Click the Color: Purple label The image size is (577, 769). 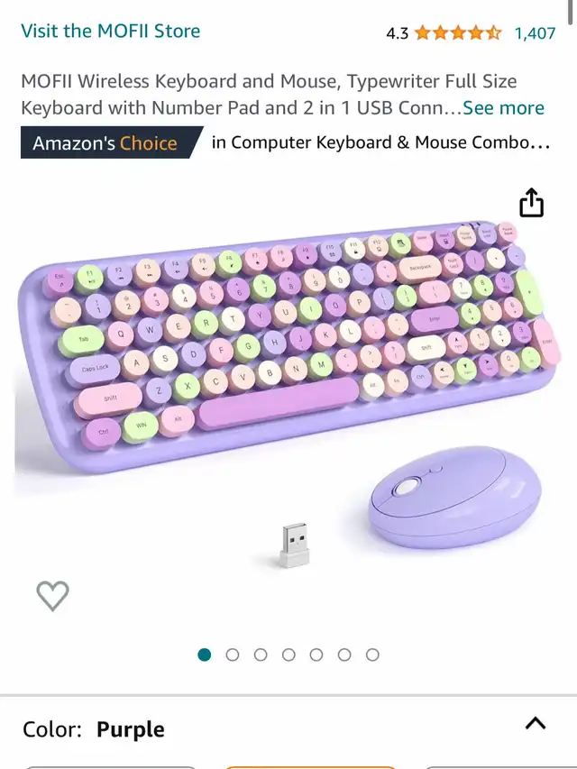click(x=93, y=729)
